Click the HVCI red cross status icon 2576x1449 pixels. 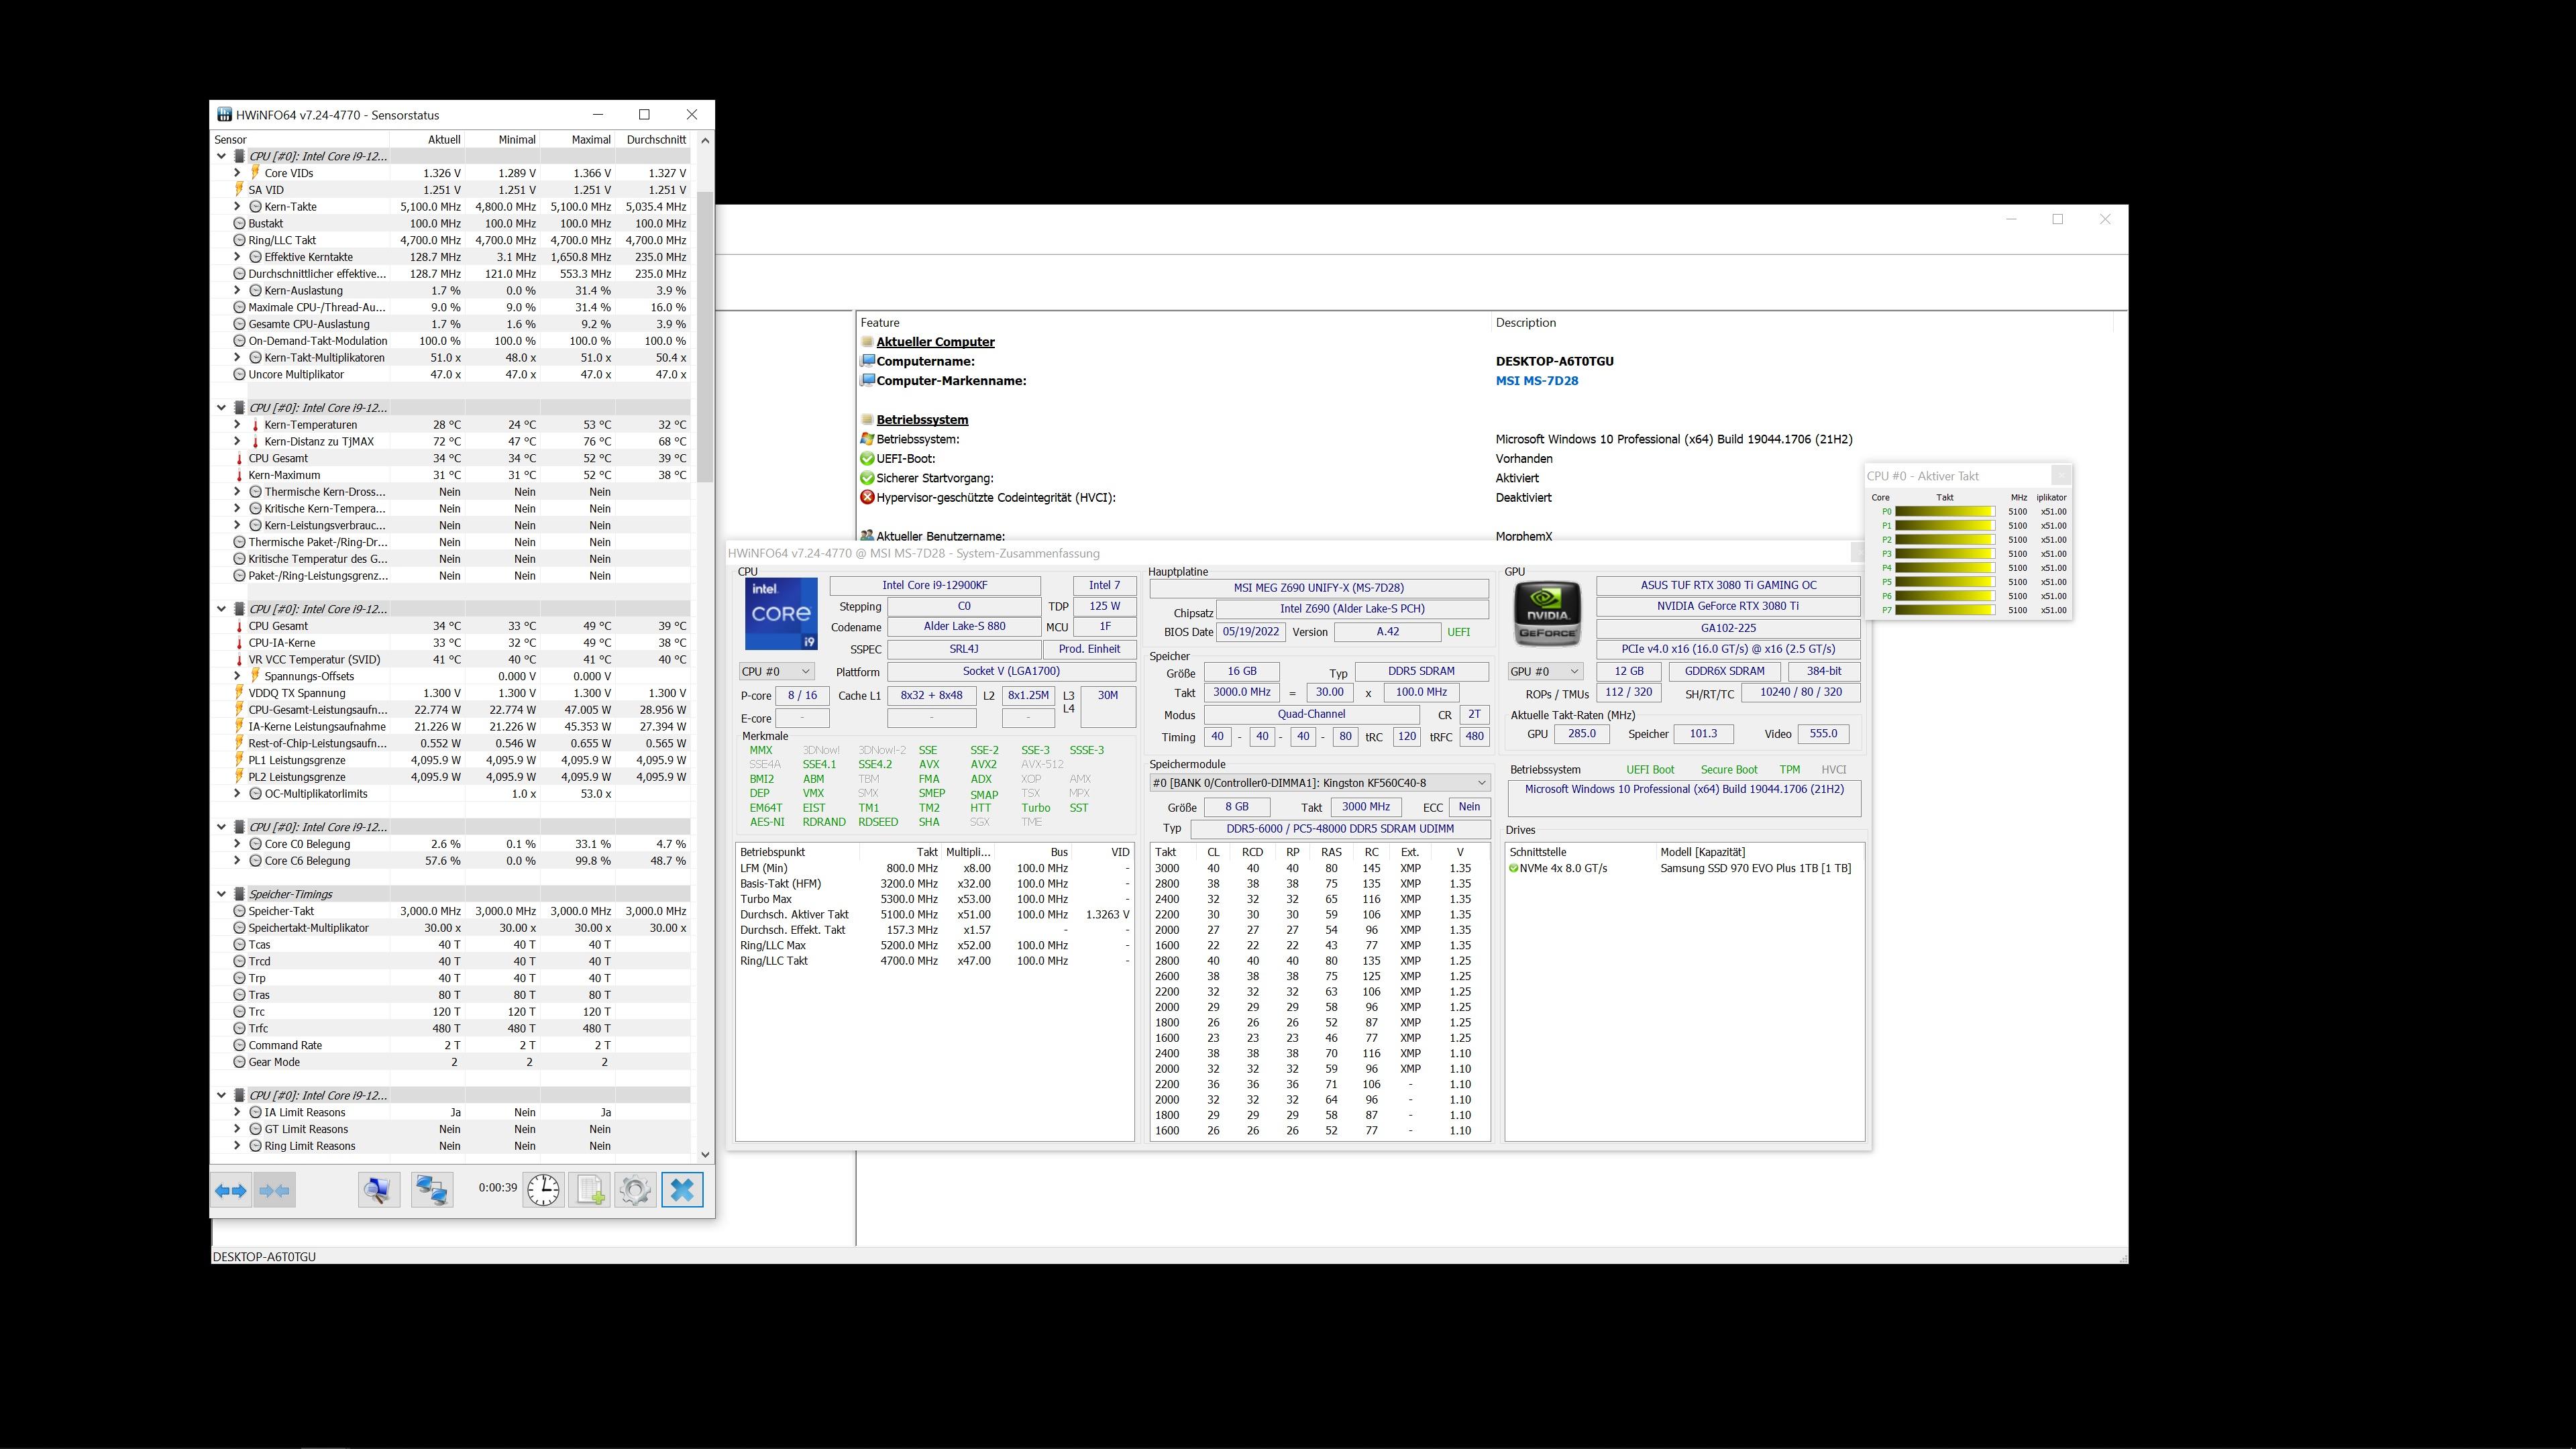867,497
